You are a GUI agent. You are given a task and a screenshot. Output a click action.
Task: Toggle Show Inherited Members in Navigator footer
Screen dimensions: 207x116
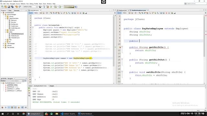point(2,107)
